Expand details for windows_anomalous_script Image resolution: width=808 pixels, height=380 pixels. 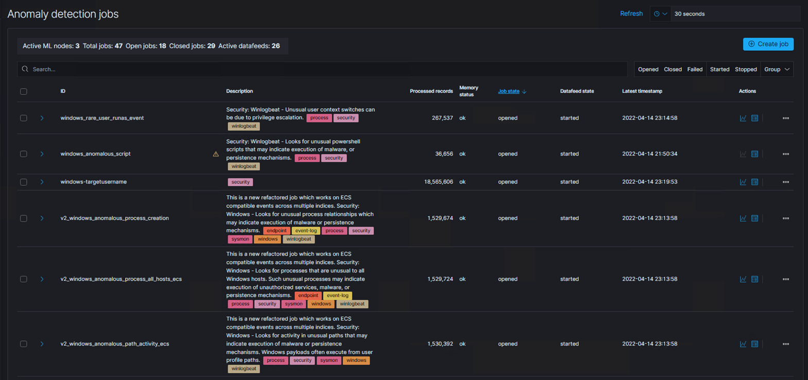click(x=42, y=154)
